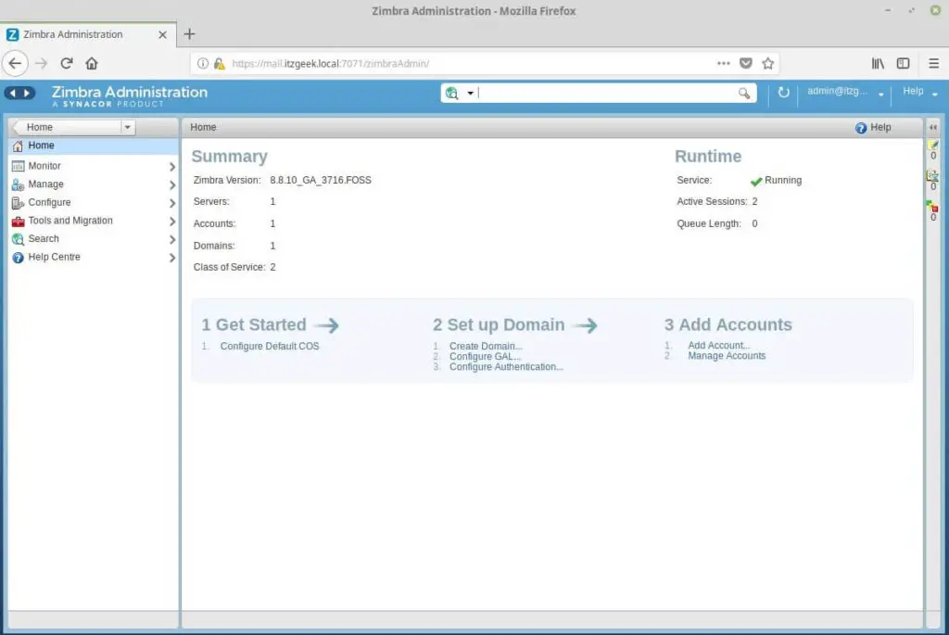Click the Tools and Migration toolbox icon

point(19,221)
